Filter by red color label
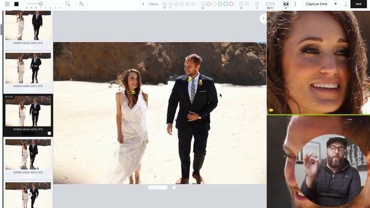The height and width of the screenshot is (208, 370). (209, 4)
